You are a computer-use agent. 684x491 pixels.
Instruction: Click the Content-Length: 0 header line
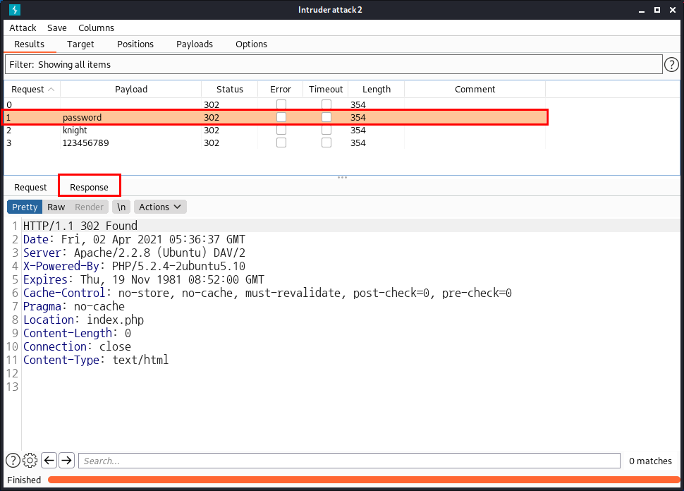[77, 333]
